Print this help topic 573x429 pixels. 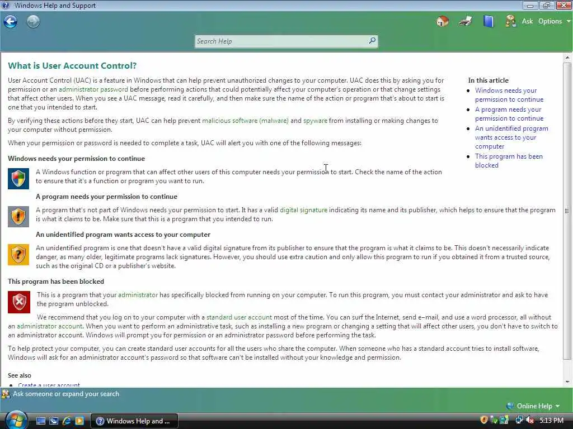tap(465, 21)
